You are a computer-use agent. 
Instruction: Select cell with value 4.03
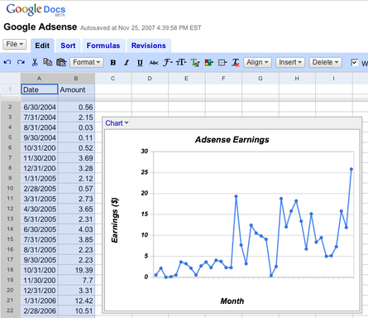click(76, 229)
